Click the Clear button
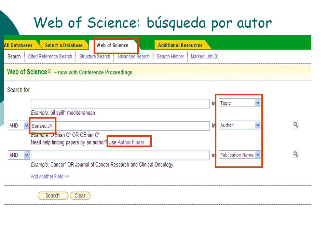Screen dimensions: 328x246 80,195
